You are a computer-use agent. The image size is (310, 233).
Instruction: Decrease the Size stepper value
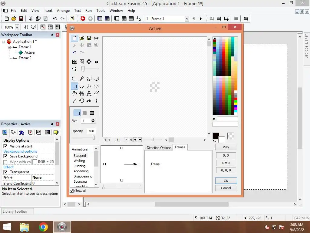93,122
